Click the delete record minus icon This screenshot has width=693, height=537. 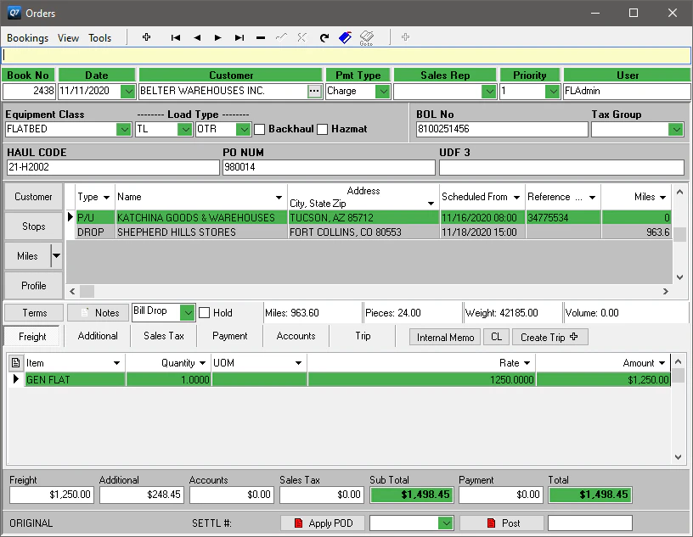260,37
